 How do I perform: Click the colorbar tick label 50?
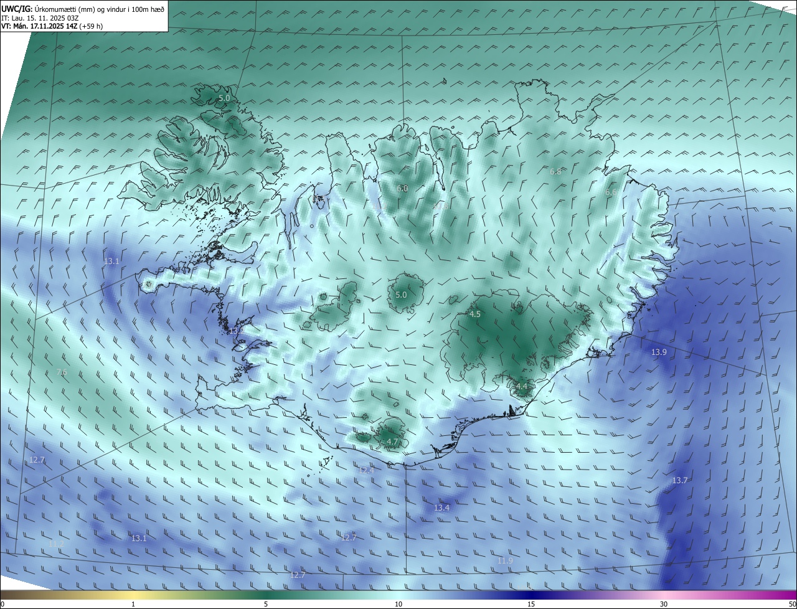(792, 604)
